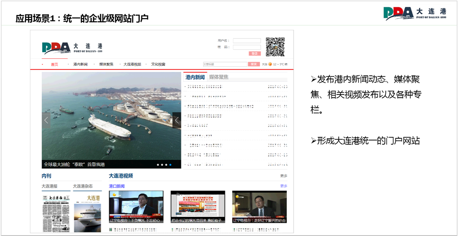The width and height of the screenshot is (458, 236).
Task: Focus the search text field
Action: [225, 64]
